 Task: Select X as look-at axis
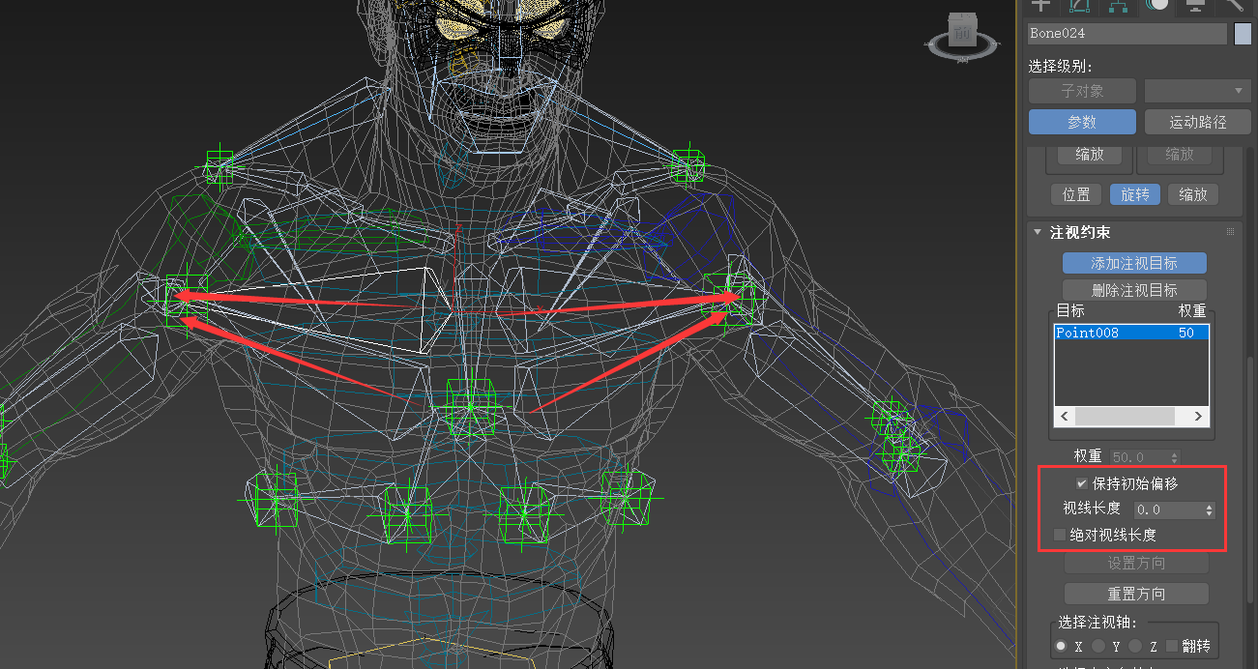click(1061, 646)
